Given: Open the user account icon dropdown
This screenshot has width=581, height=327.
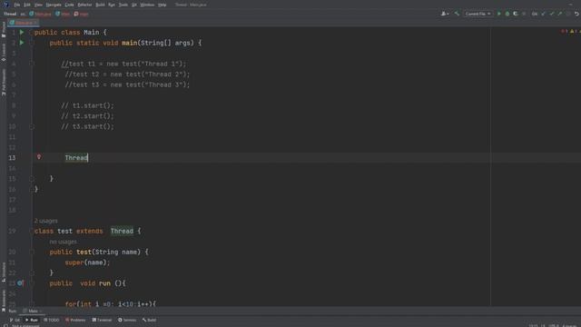Looking at the screenshot, I should point(444,14).
